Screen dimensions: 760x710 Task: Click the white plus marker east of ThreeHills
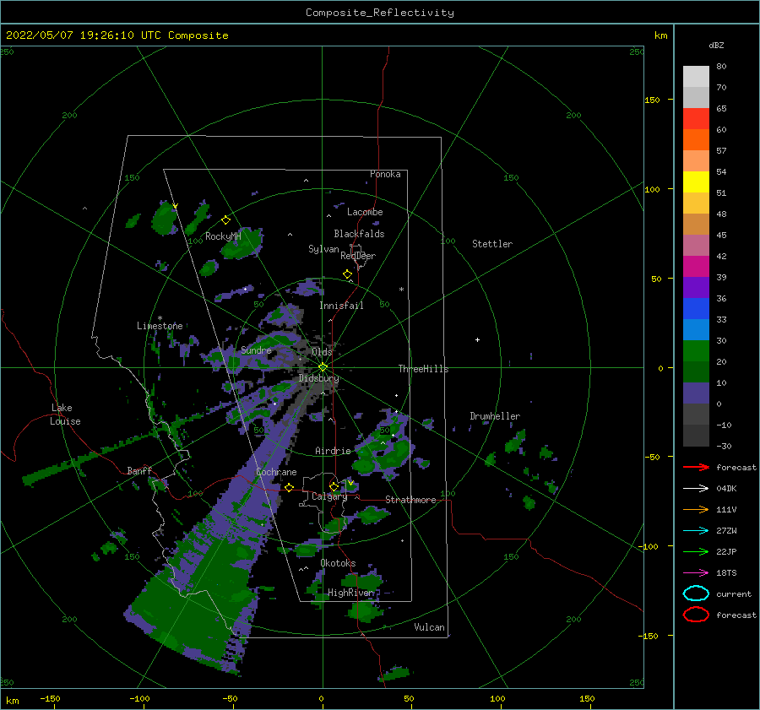(477, 339)
